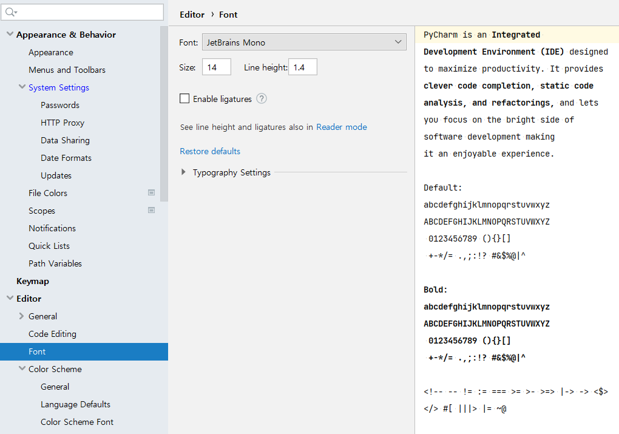Click 'it an enjoyable experience.' preview line
This screenshot has width=619, height=434.
489,154
